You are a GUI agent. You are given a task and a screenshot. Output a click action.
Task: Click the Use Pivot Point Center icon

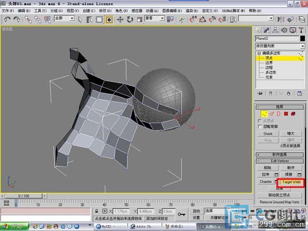coord(170,19)
